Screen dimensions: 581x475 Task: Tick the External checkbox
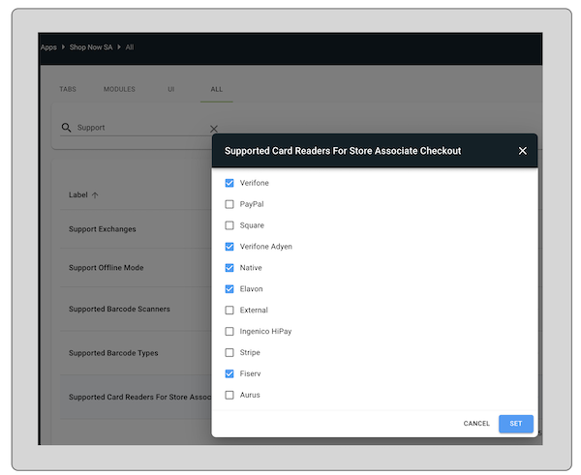(229, 310)
